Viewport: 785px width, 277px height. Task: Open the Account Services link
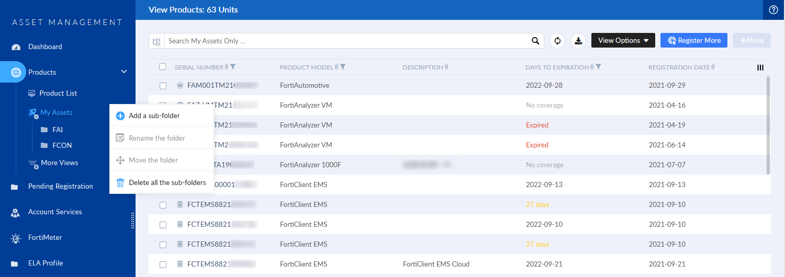coord(55,212)
